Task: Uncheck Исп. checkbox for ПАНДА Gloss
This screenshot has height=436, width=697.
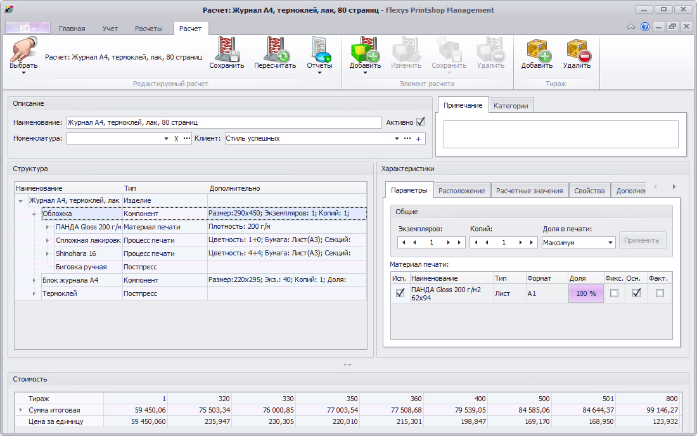Action: tap(400, 293)
